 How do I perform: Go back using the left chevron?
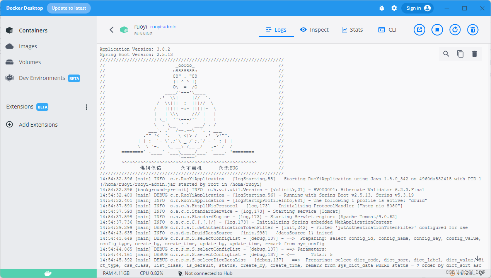click(x=112, y=30)
